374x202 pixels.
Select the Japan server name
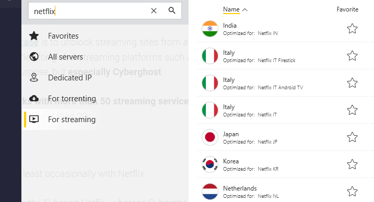[x=231, y=134]
